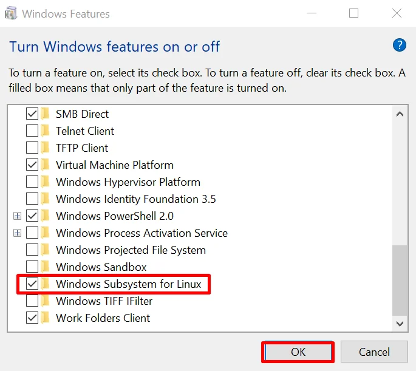The height and width of the screenshot is (371, 416).
Task: Enable the Windows Hypervisor Platform checkbox
Action: coord(32,182)
